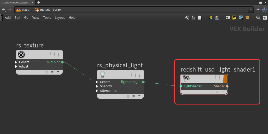
Task: Open display options eye icon
Action: tap(265, 18)
